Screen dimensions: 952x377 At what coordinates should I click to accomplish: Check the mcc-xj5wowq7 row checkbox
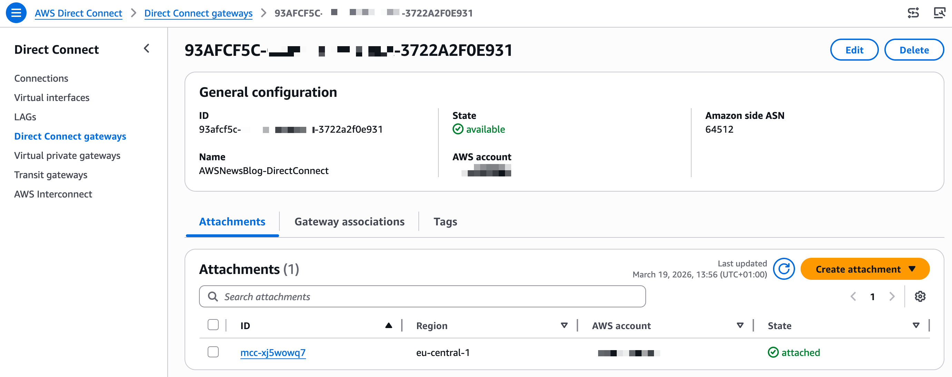coord(213,352)
